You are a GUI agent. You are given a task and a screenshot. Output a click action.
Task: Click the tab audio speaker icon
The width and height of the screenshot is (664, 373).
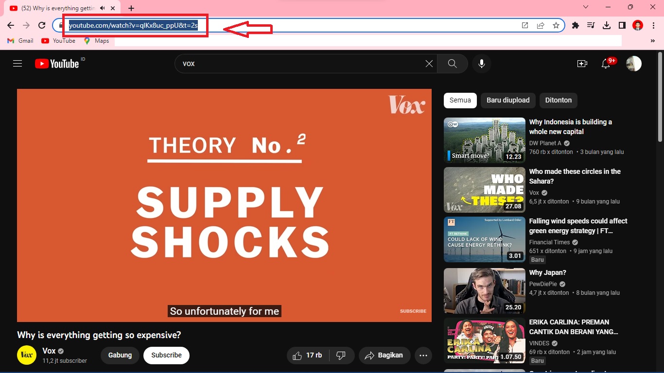(103, 8)
